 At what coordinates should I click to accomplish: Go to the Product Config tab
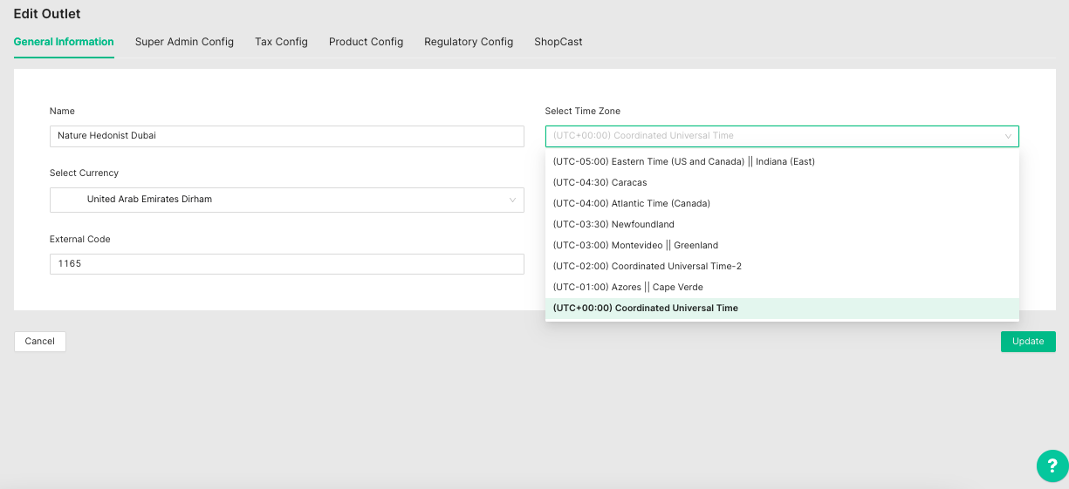click(x=366, y=42)
